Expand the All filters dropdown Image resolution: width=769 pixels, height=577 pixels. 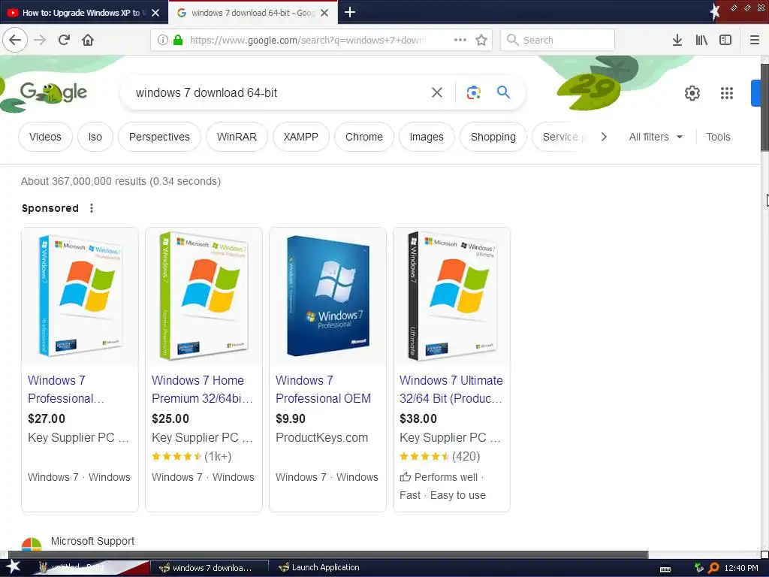(656, 137)
